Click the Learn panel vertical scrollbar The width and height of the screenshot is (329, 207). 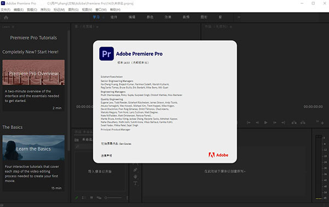pos(69,91)
